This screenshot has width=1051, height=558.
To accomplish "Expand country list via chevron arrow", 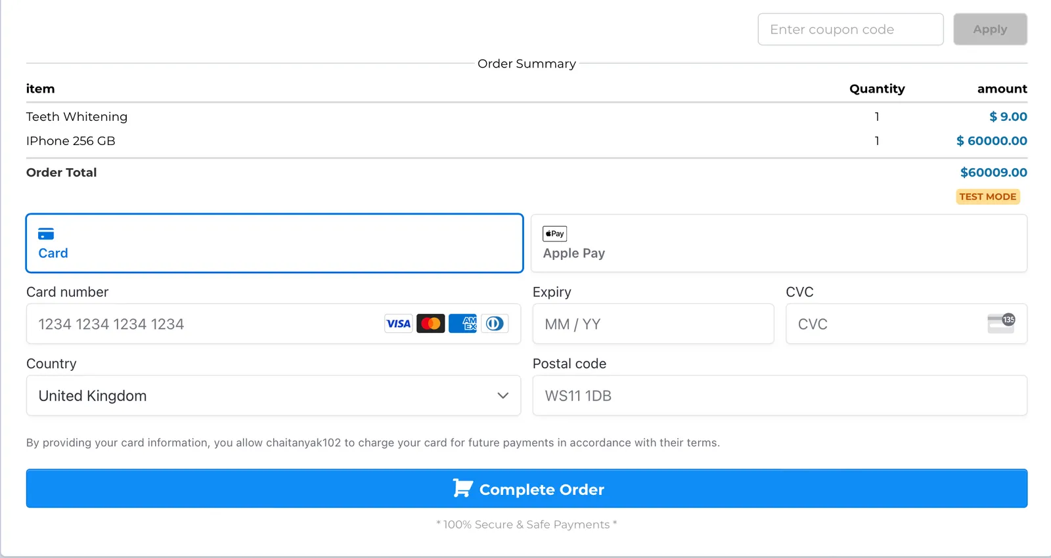I will (x=503, y=395).
